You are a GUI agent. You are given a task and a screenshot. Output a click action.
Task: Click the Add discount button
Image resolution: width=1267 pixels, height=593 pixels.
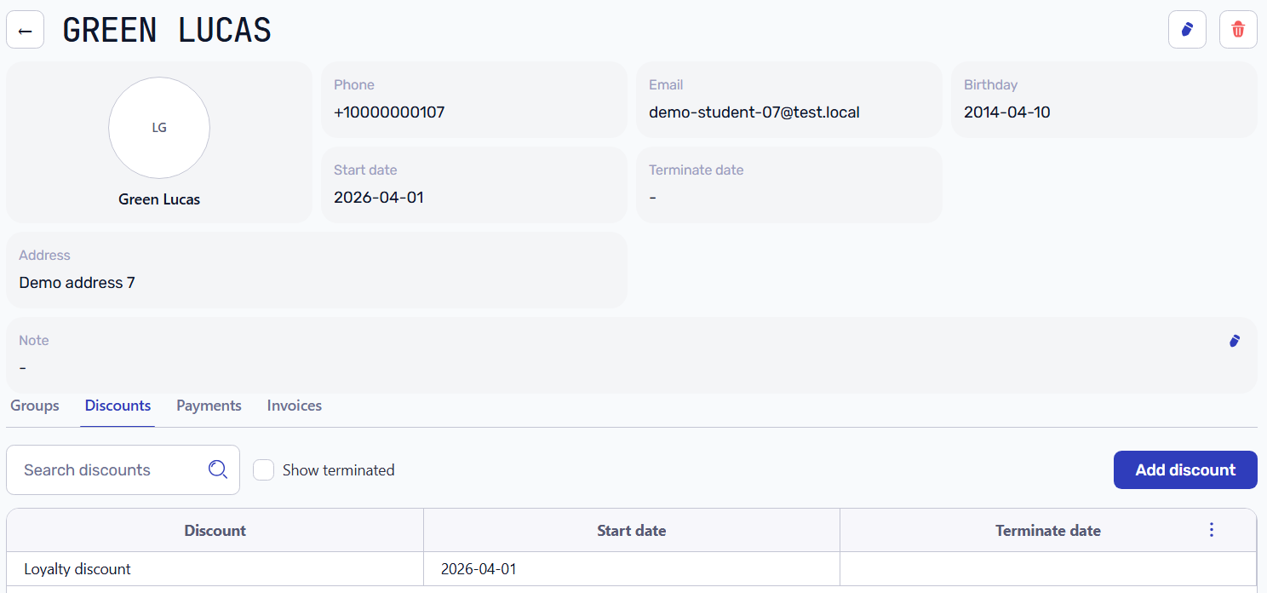[1185, 469]
